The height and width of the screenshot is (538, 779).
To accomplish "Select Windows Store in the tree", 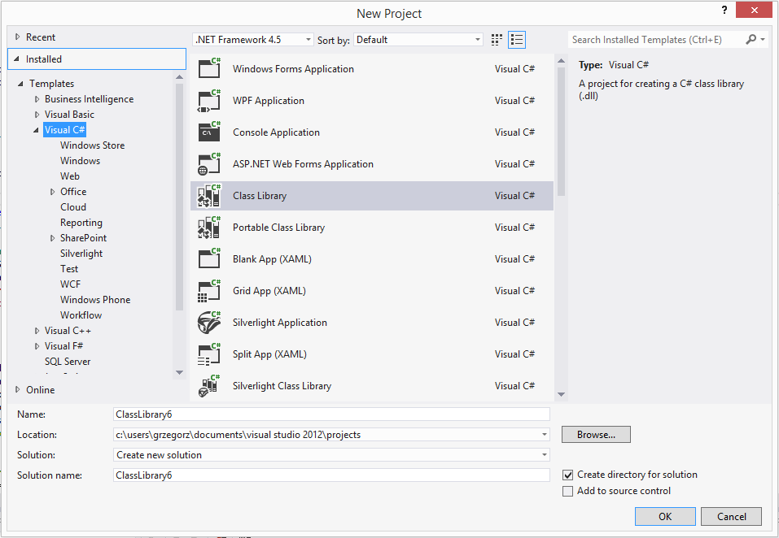I will [93, 145].
